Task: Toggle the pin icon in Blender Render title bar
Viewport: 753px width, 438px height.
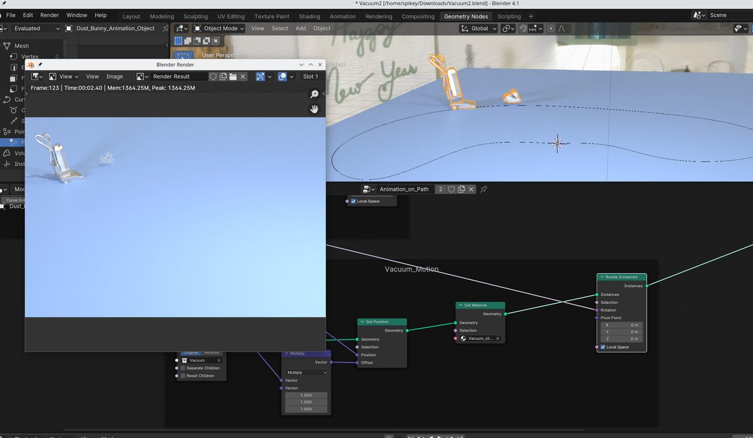Action: click(40, 65)
